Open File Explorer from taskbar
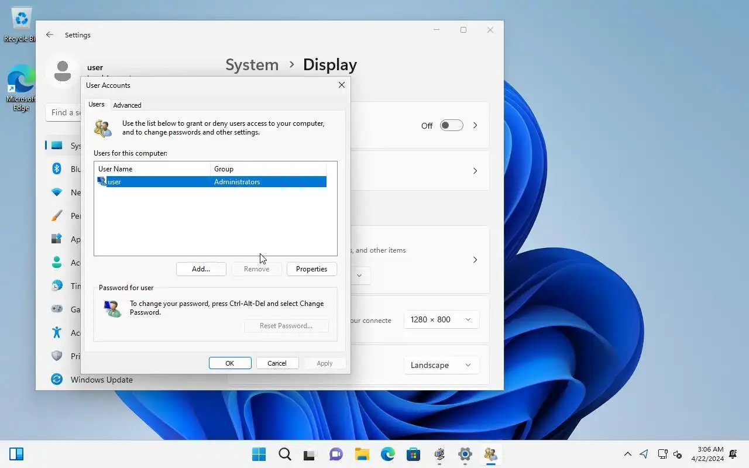The image size is (749, 468). pyautogui.click(x=362, y=455)
